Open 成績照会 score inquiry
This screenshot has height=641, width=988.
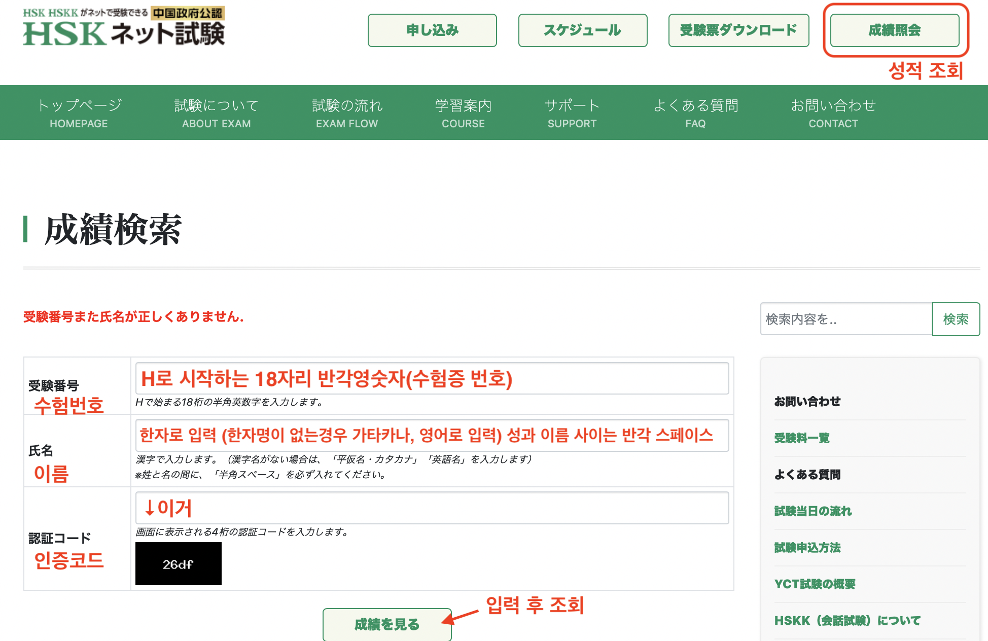point(894,30)
